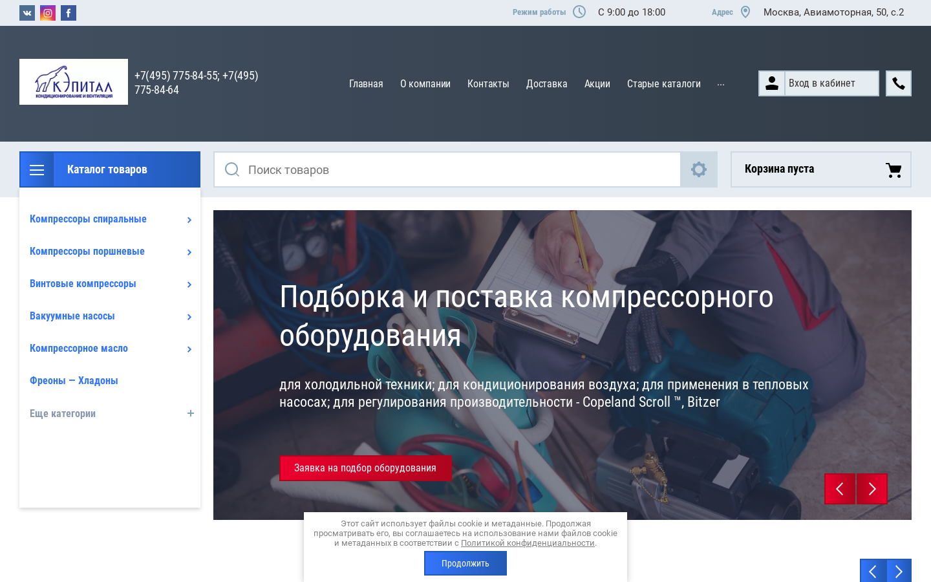Go to Главная menu item
Screen dimensions: 931x582
tap(366, 84)
